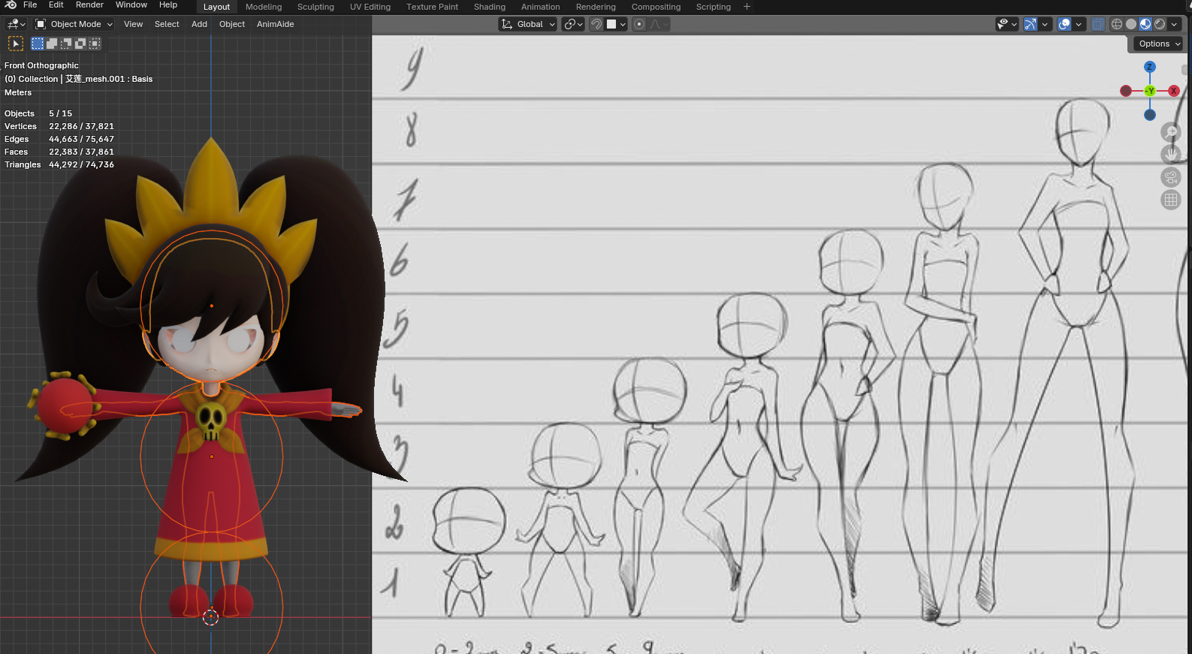Switch to the Modeling workspace tab
1192x654 pixels.
tap(264, 7)
